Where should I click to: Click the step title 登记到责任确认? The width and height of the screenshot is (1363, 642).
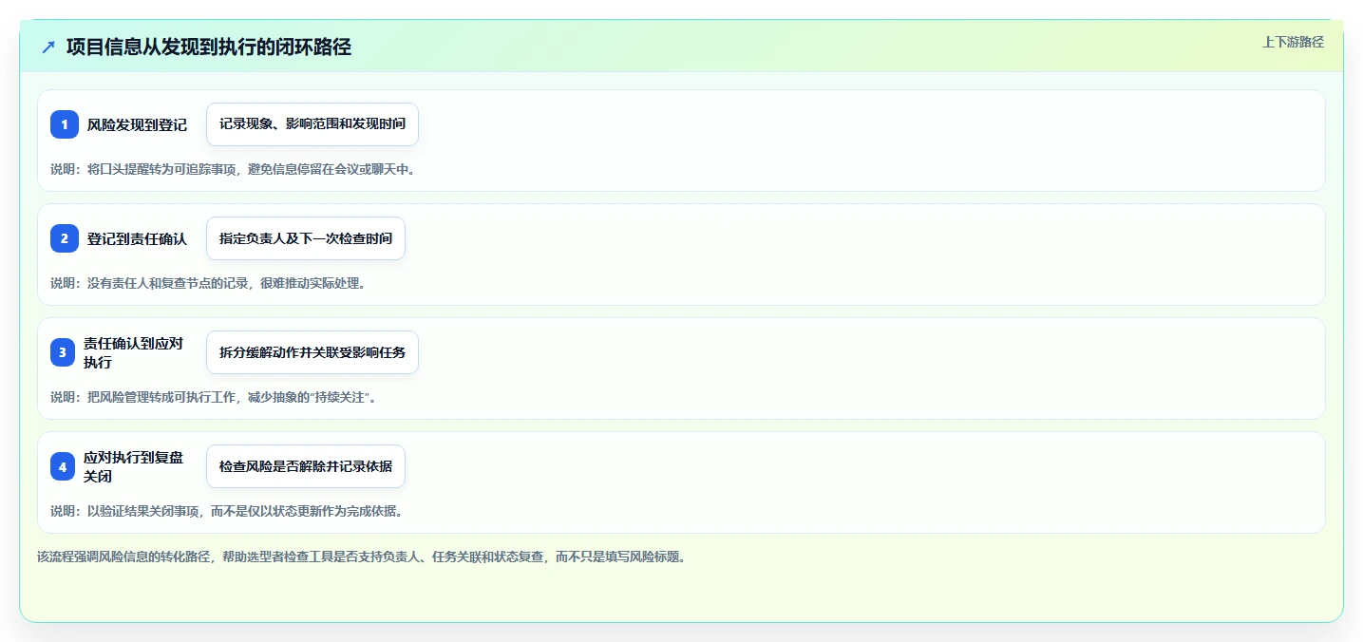(x=137, y=238)
